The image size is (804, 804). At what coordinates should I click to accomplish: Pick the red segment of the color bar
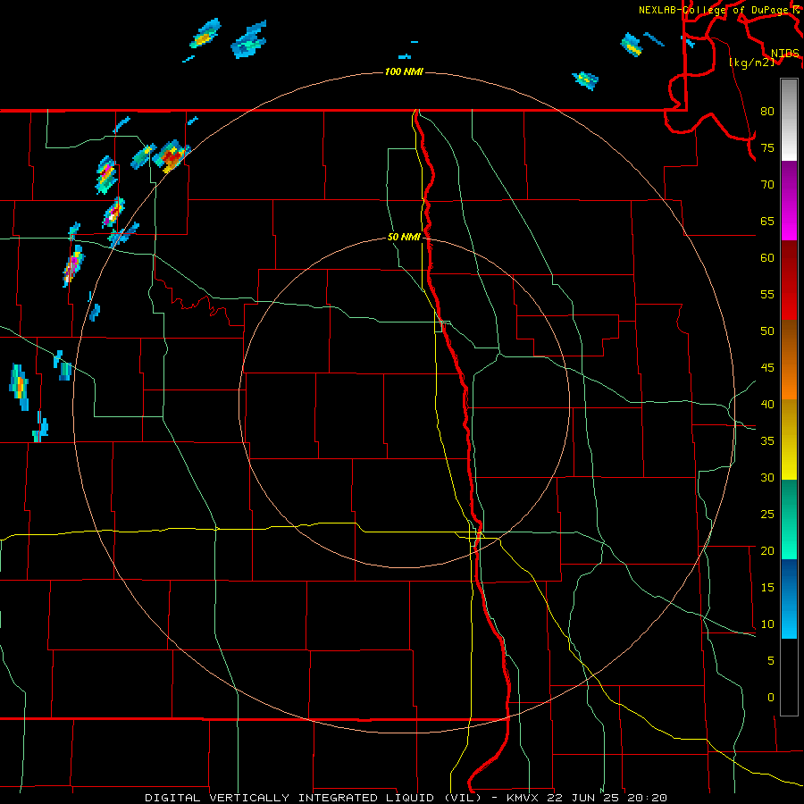[x=789, y=280]
